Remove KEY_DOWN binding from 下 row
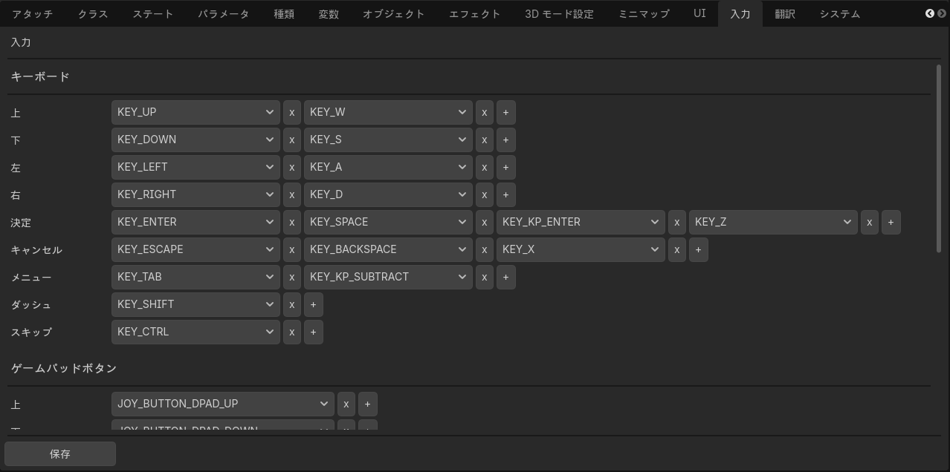 (x=292, y=140)
